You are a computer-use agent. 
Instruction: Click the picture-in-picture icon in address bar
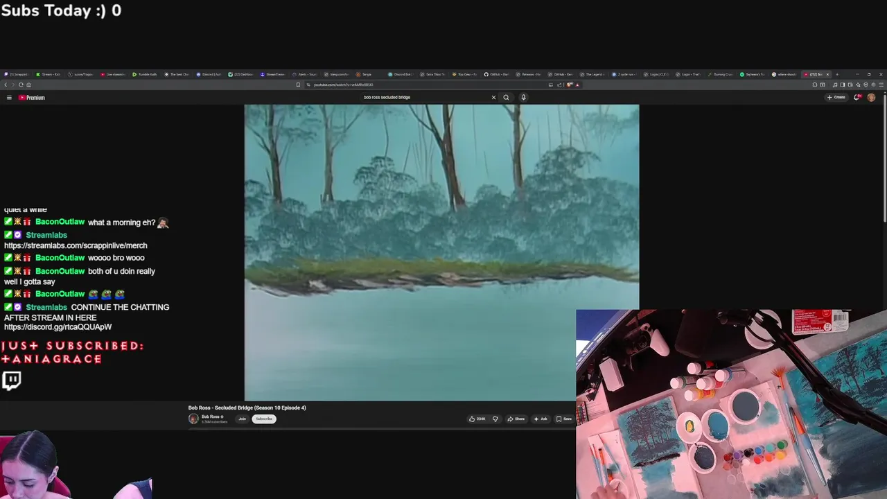click(551, 85)
